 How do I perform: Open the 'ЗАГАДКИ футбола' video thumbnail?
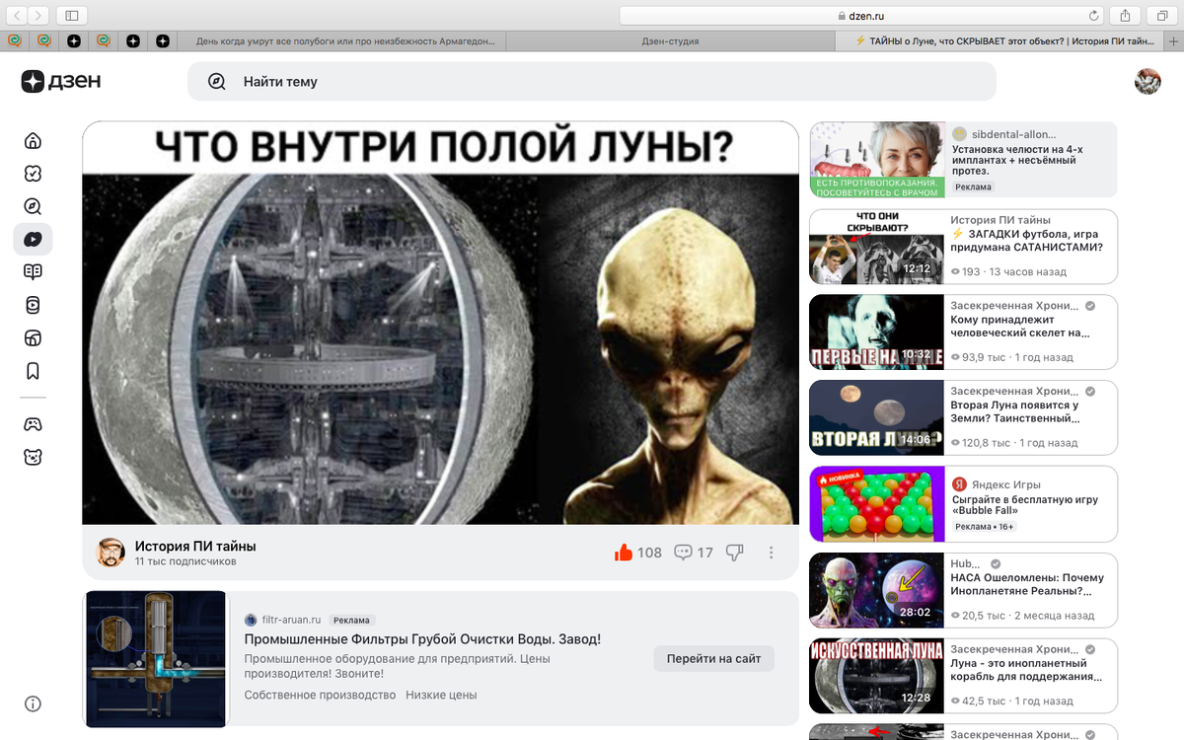click(x=874, y=246)
